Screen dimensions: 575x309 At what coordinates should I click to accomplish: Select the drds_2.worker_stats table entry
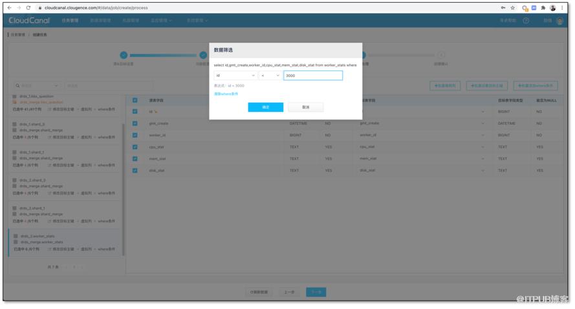coord(64,242)
